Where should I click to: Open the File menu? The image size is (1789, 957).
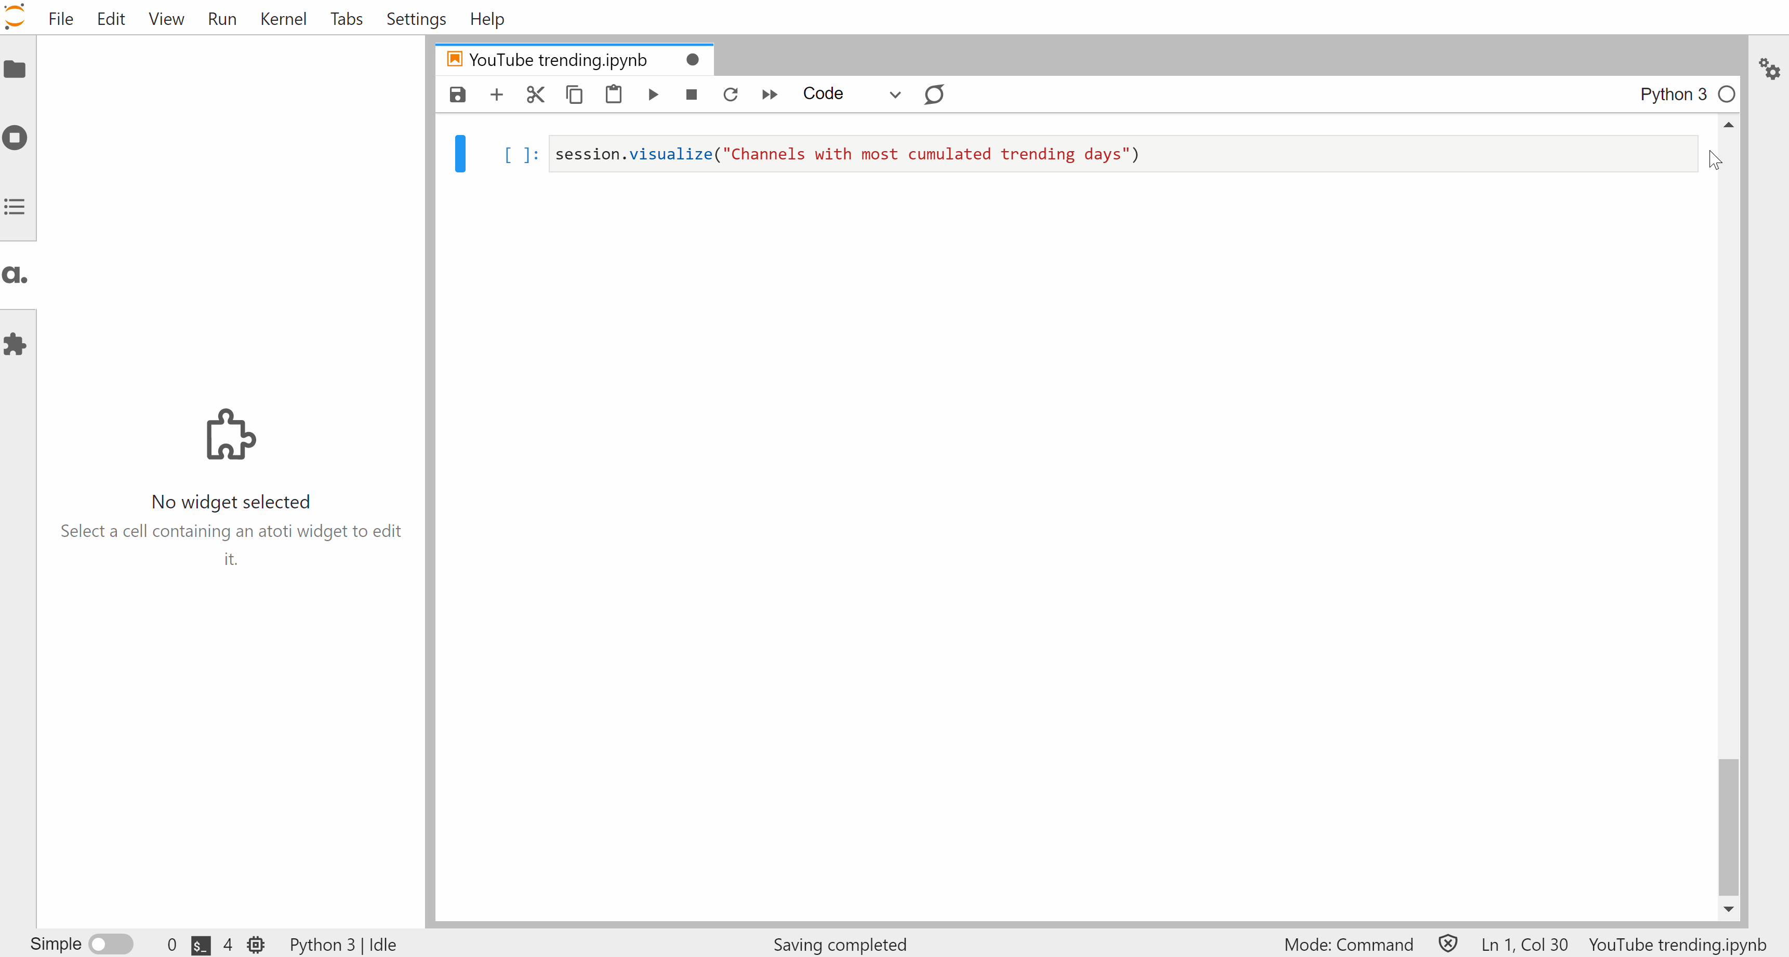point(61,19)
